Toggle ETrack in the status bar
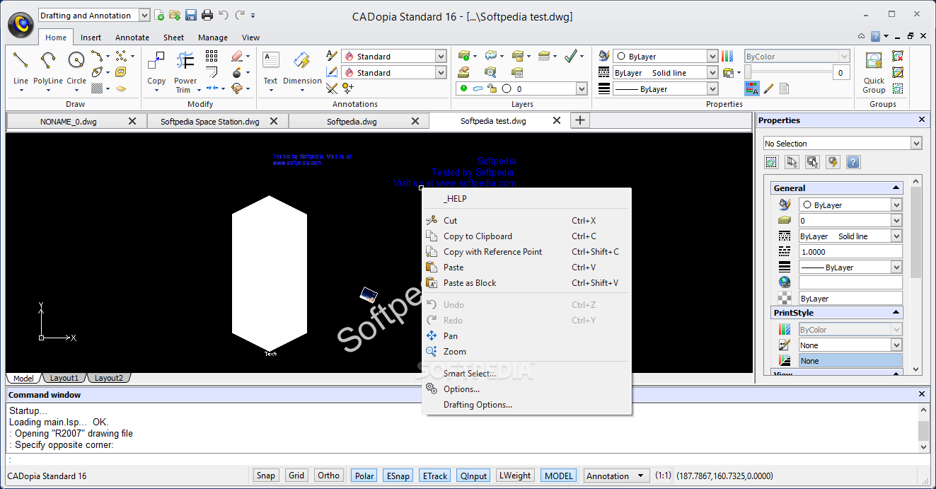This screenshot has height=489, width=936. (x=435, y=476)
